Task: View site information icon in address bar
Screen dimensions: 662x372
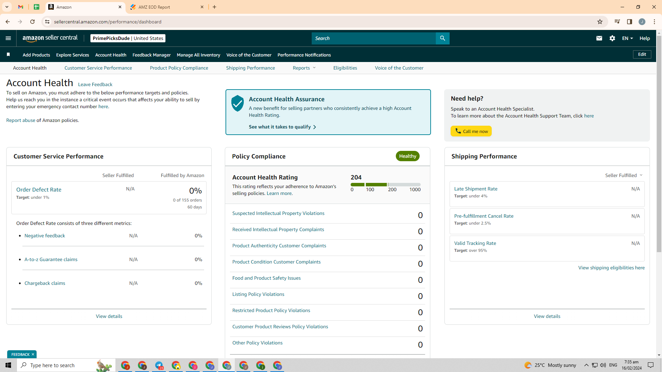Action: coord(47,22)
